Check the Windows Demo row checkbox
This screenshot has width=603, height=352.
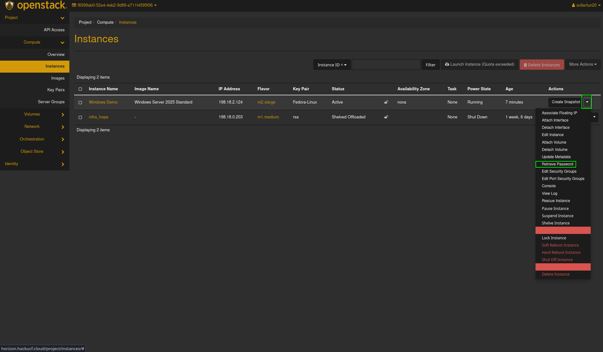pos(80,103)
